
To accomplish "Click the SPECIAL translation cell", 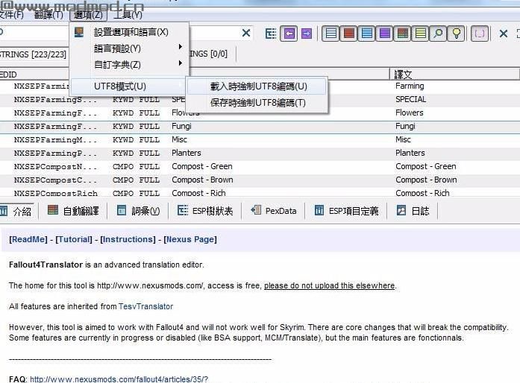I will coord(411,99).
